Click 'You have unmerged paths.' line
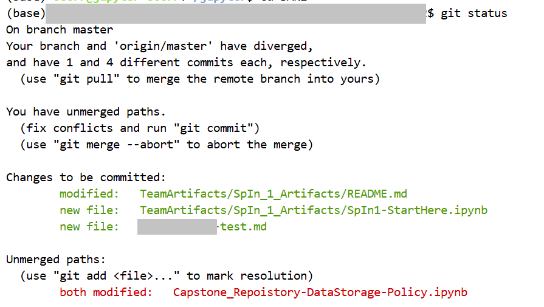 coord(86,112)
